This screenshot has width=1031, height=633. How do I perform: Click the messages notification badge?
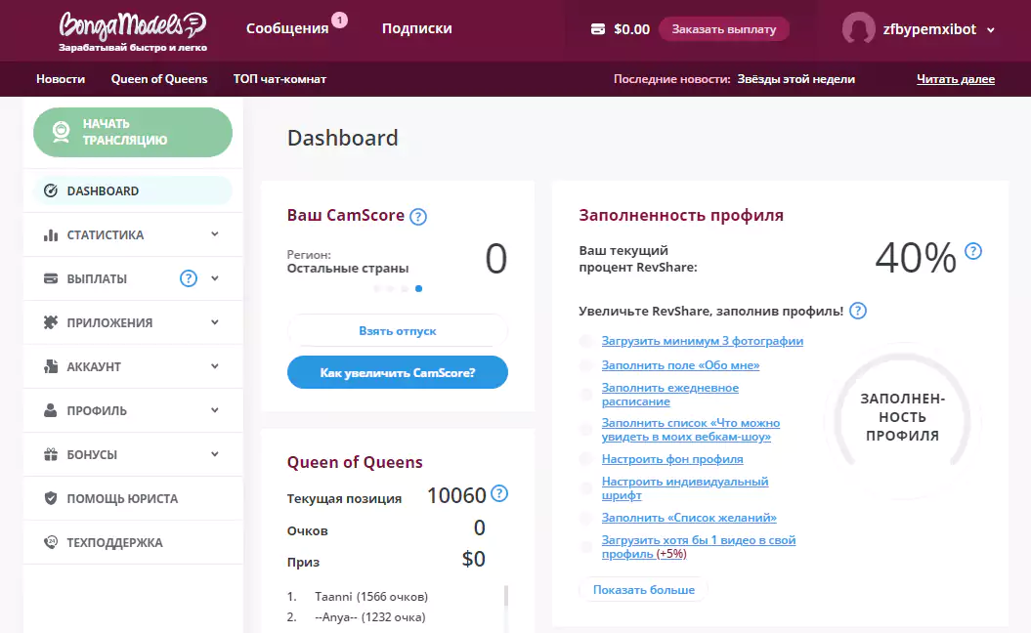(x=339, y=21)
